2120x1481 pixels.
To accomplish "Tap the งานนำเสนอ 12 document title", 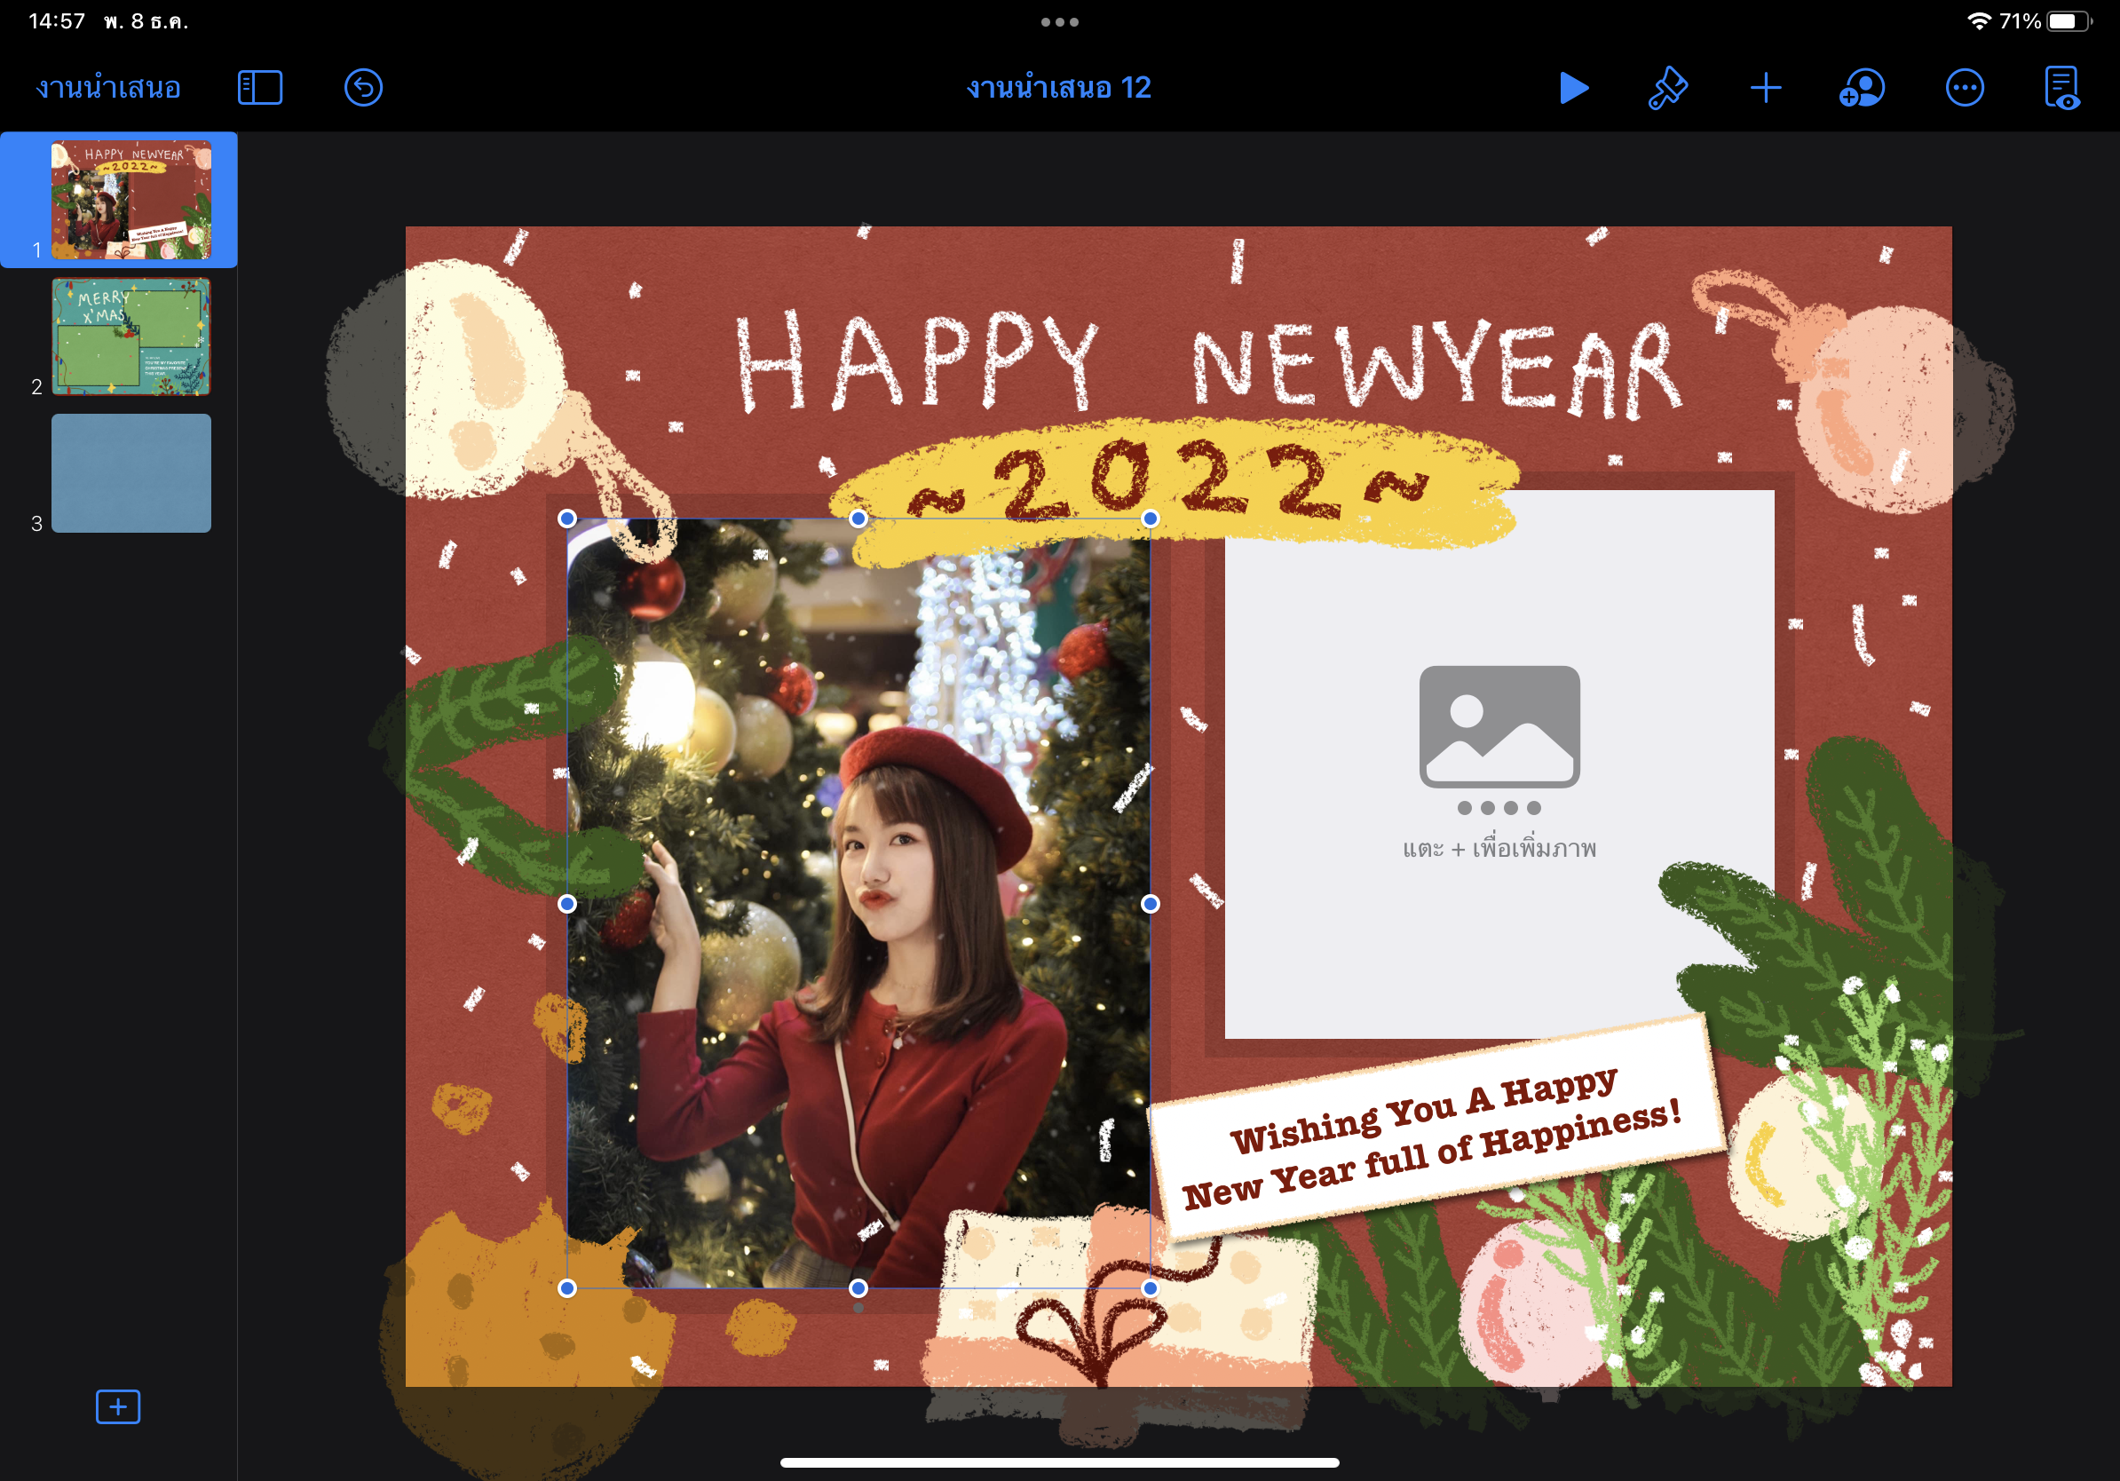I will [x=1058, y=89].
